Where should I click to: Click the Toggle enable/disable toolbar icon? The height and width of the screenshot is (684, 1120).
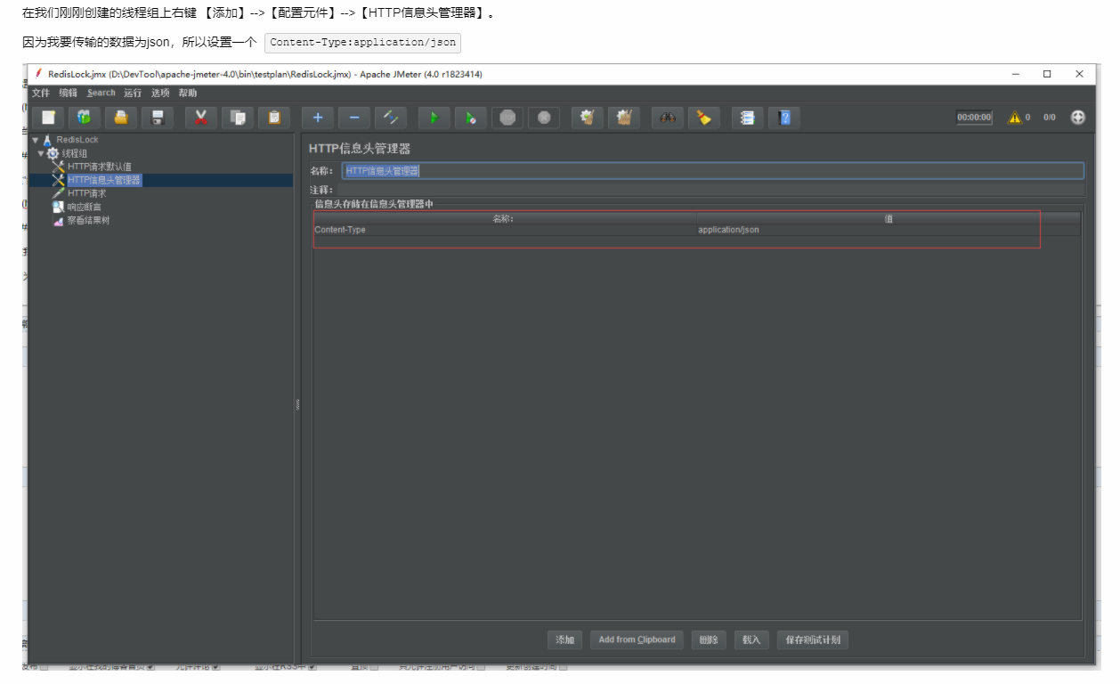tap(391, 117)
